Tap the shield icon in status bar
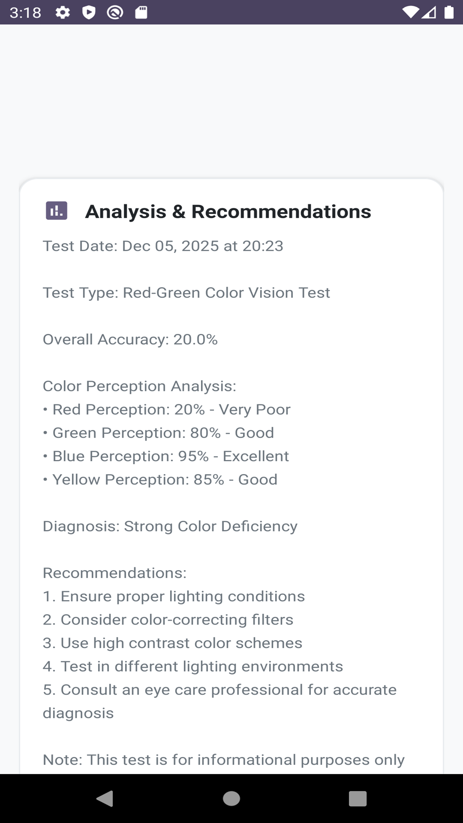The image size is (463, 823). tap(89, 12)
